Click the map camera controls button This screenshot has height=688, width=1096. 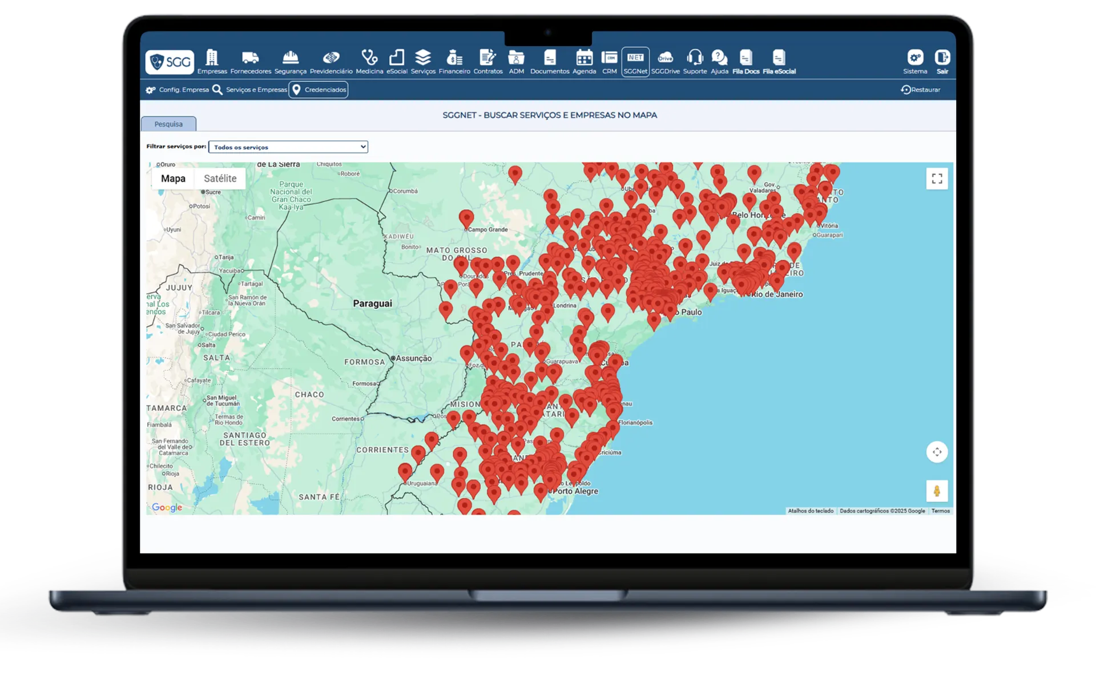(x=937, y=452)
